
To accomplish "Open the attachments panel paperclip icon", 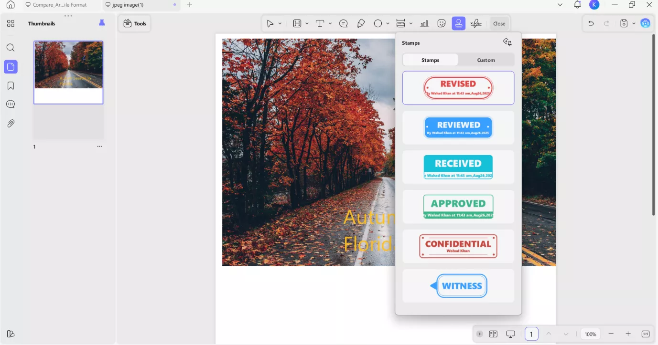I will point(11,124).
